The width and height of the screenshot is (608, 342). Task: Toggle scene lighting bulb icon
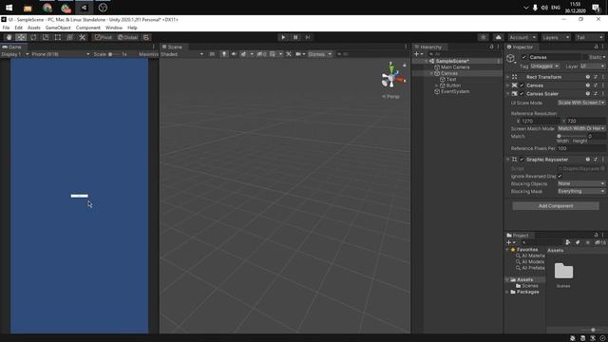(224, 54)
